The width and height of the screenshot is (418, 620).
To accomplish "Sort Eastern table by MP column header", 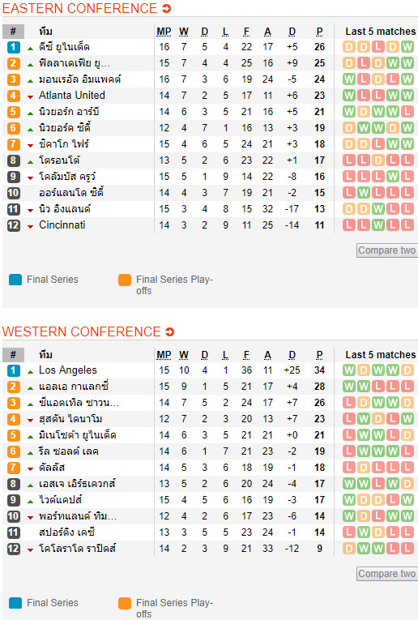I will (x=164, y=32).
